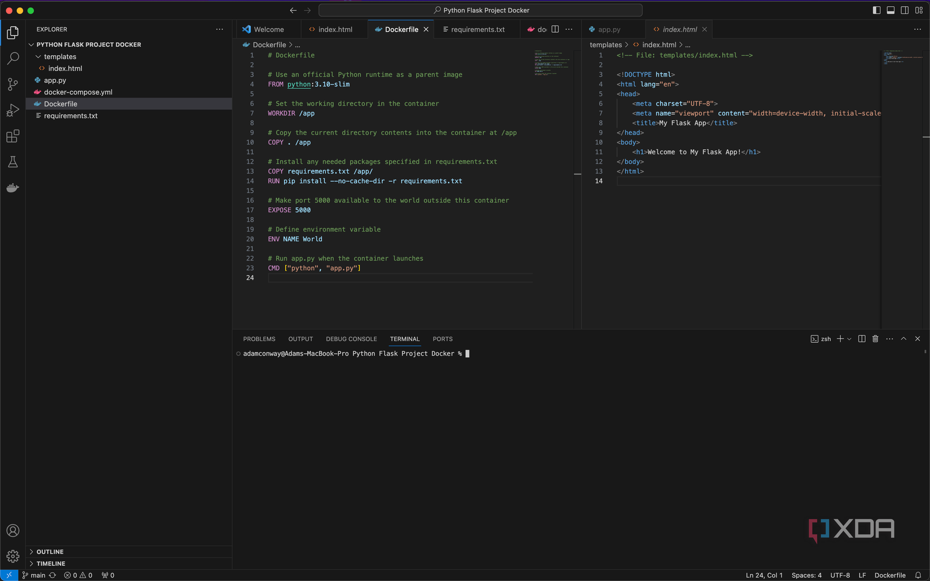Switch to the requirements.txt editor tab
The height and width of the screenshot is (581, 930).
coord(477,29)
